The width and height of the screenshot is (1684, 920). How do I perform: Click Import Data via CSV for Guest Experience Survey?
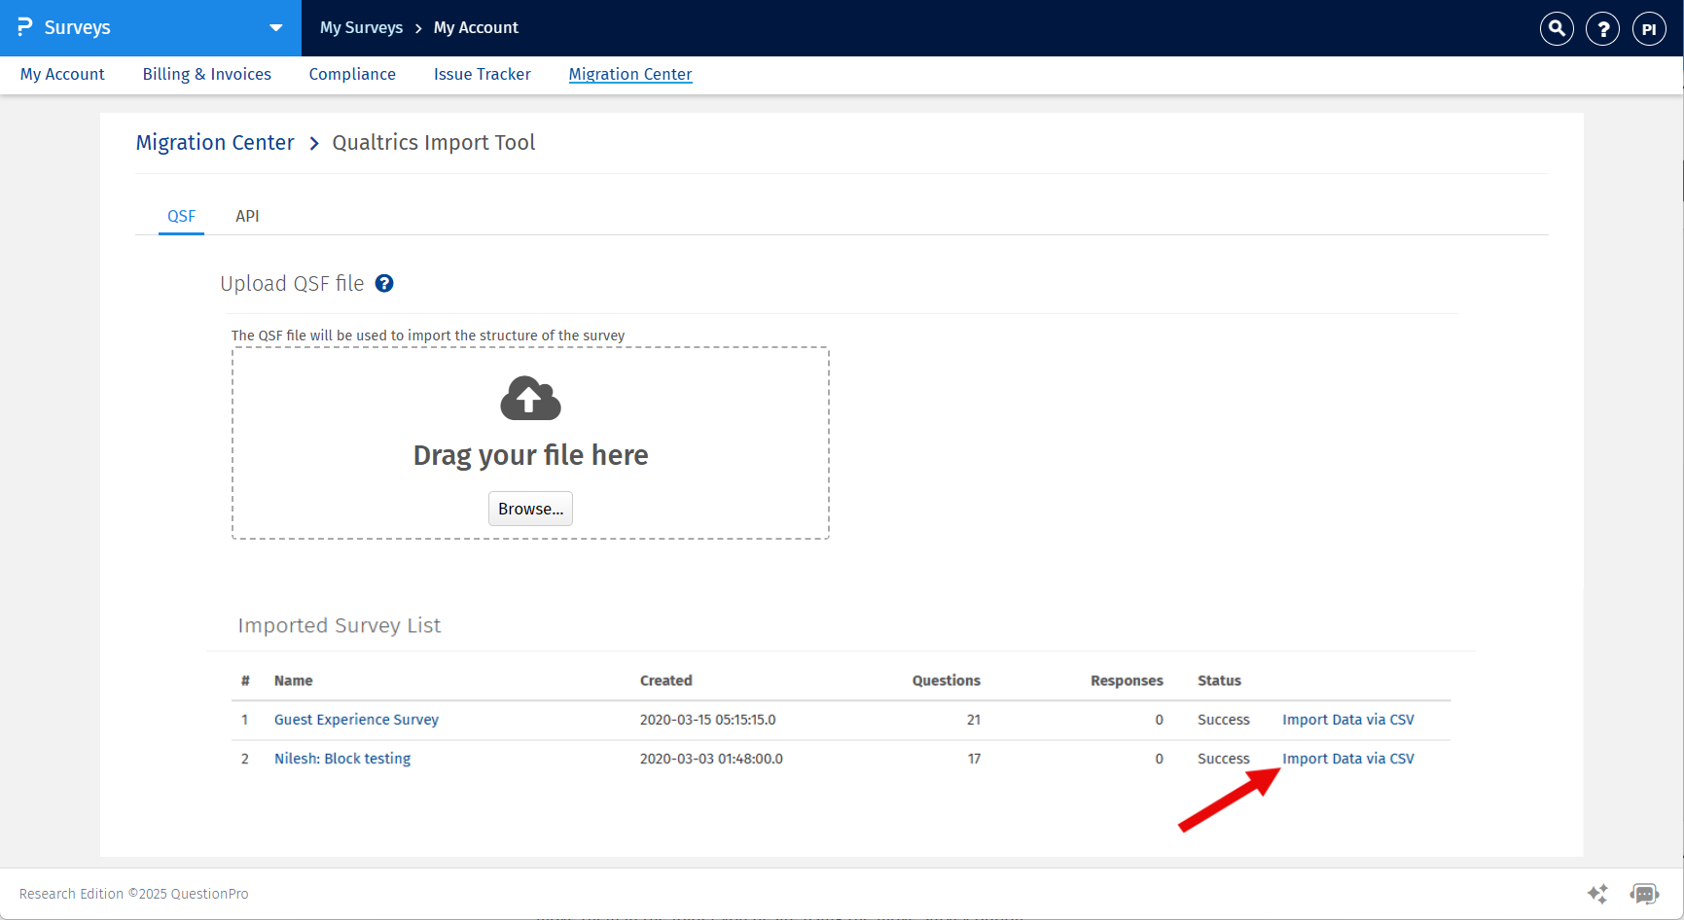point(1347,720)
